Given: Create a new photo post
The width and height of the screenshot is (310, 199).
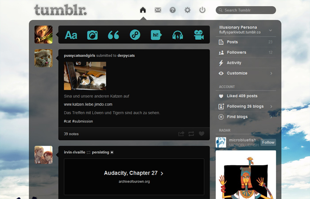Looking at the screenshot, I should coord(92,35).
